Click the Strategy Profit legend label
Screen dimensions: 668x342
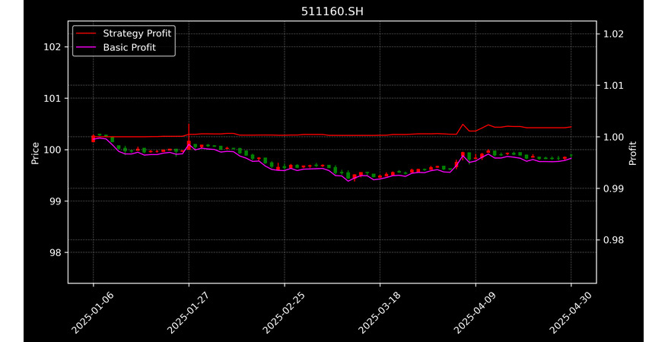pyautogui.click(x=137, y=33)
